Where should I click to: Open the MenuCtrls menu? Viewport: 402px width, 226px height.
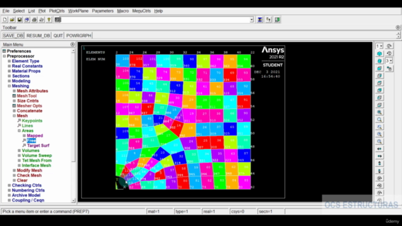[x=141, y=11]
